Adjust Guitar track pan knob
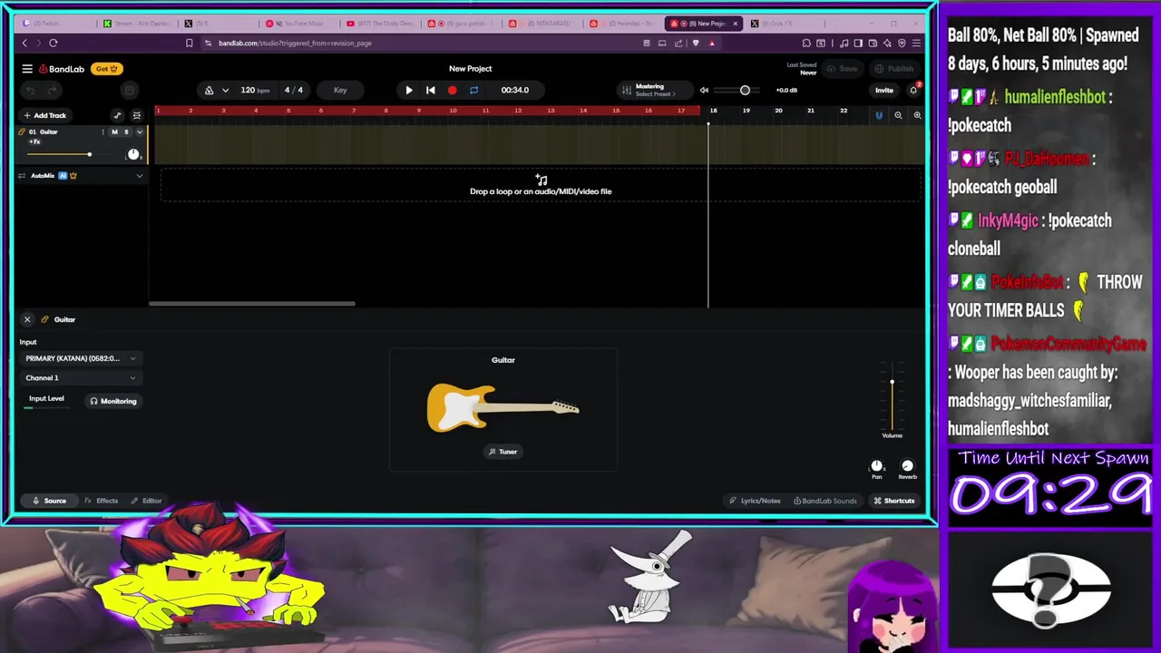The height and width of the screenshot is (653, 1161). [x=133, y=154]
